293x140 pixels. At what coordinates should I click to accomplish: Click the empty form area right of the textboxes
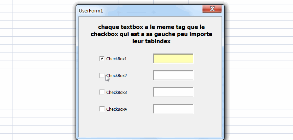(208, 84)
